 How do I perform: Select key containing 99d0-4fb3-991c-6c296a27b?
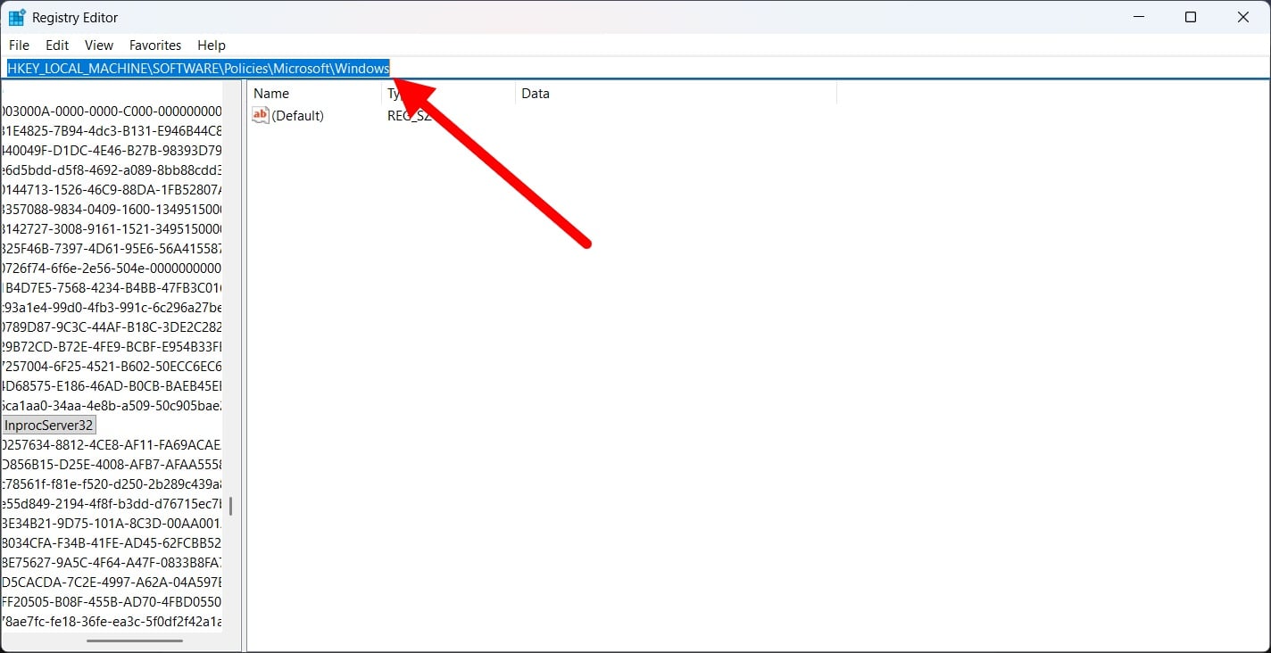[x=112, y=307]
